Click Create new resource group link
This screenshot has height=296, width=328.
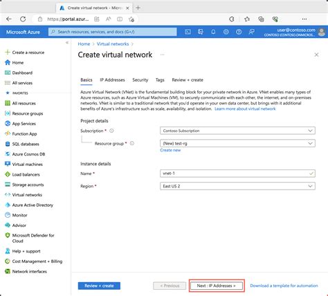click(x=170, y=150)
